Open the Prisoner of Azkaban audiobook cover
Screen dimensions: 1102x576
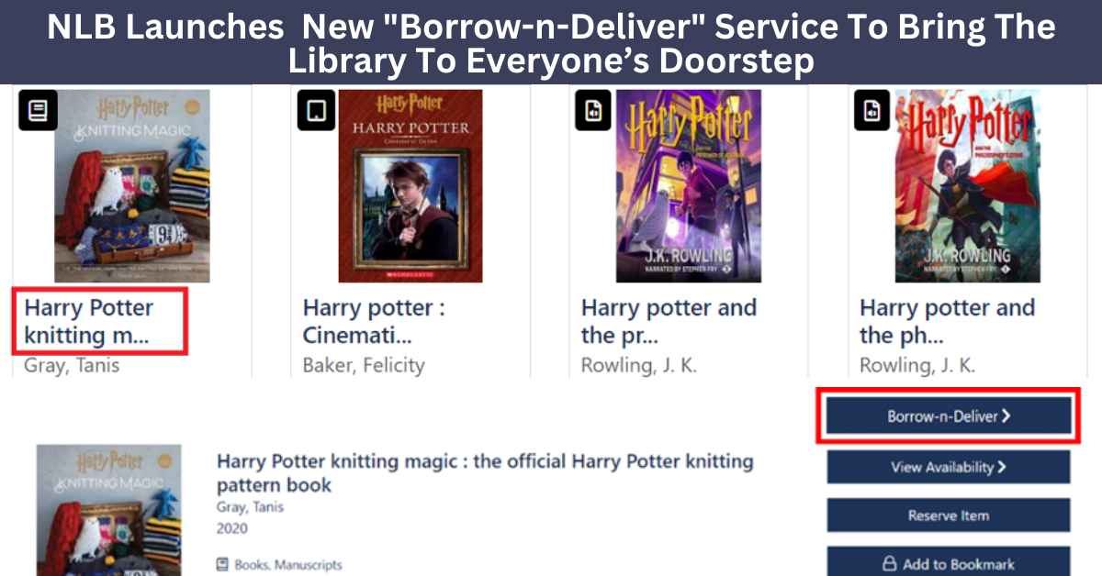coord(688,185)
